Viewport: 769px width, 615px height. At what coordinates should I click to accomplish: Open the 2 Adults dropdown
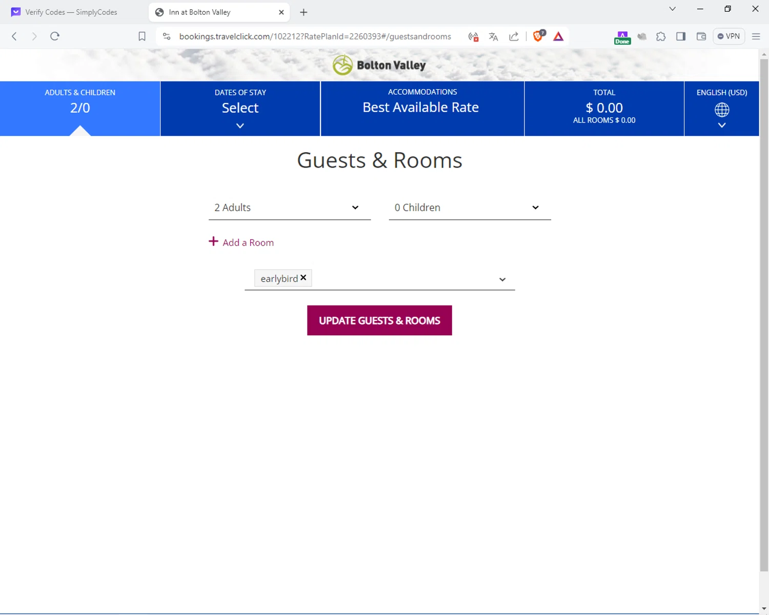coord(290,208)
